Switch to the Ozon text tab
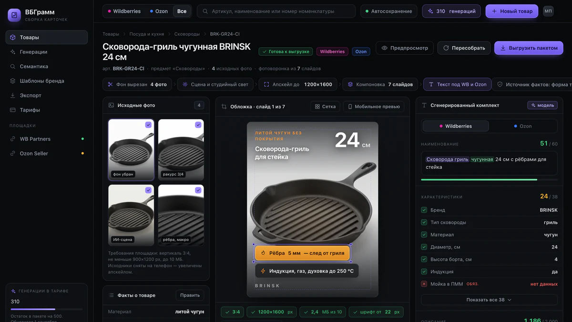572x322 pixels. click(x=522, y=126)
